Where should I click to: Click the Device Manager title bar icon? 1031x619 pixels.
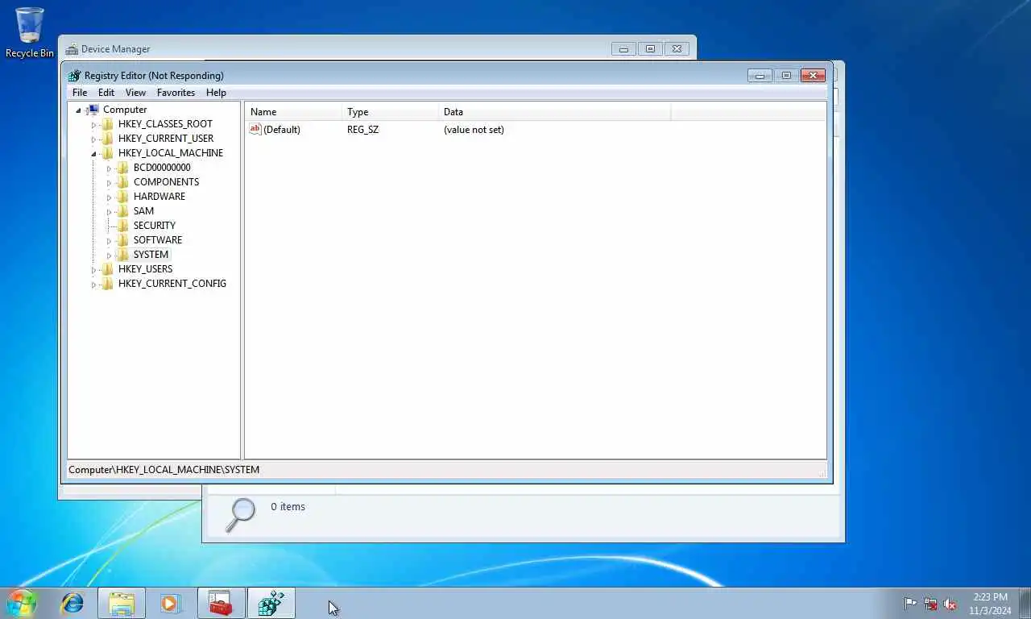click(x=72, y=49)
